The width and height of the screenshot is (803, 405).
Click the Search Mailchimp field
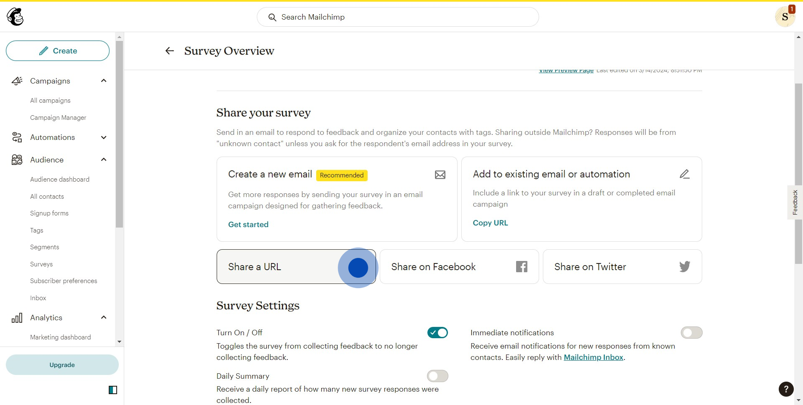coord(398,17)
